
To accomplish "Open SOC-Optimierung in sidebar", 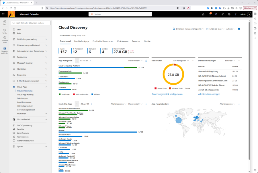I will pos(25,125).
